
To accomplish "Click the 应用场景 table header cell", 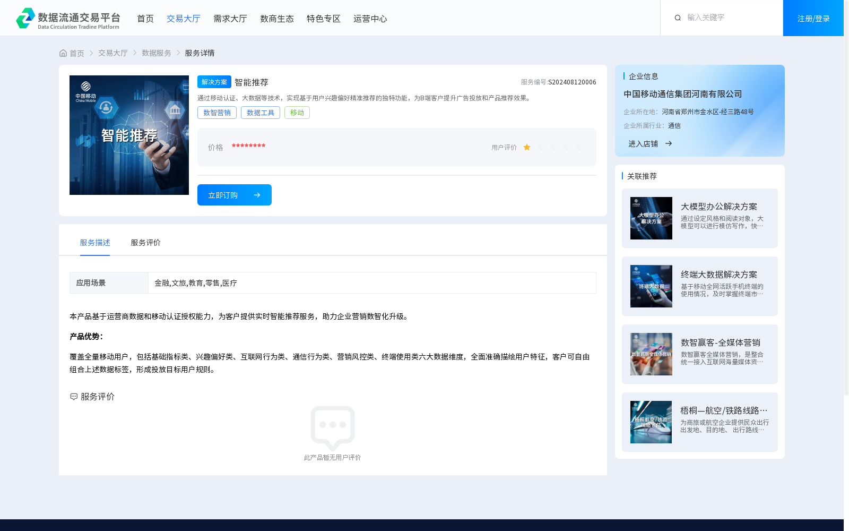I will pos(109,283).
